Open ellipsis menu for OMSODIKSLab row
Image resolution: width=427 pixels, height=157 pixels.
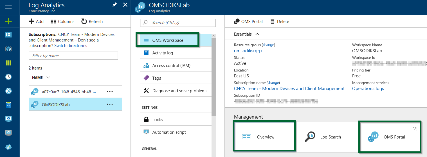point(110,105)
